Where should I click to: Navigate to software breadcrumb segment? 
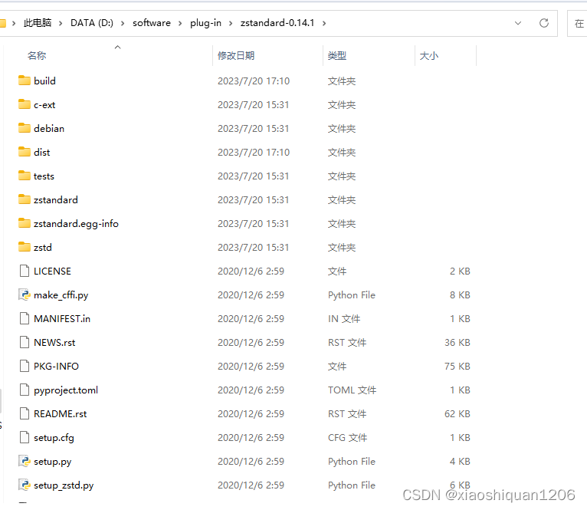(x=152, y=23)
